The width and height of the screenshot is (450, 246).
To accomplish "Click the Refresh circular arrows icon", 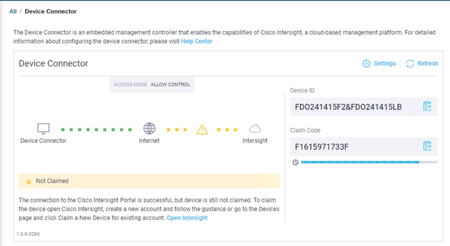I will pos(410,63).
